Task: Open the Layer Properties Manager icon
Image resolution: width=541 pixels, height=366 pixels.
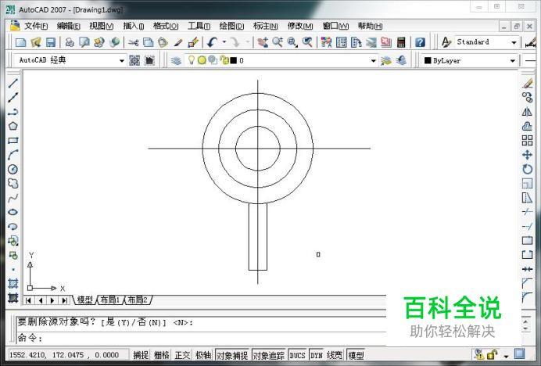Action: pos(176,61)
